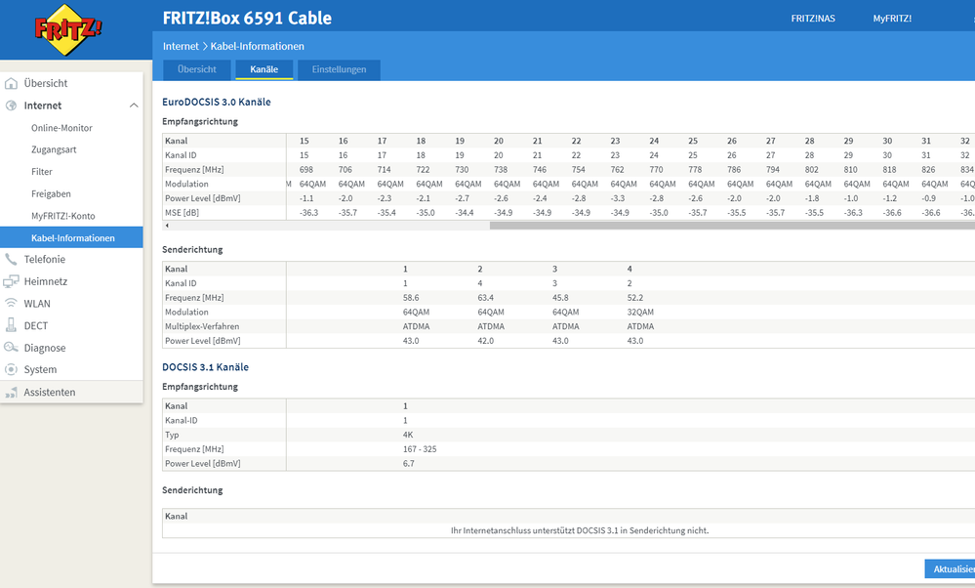Open Filter submenu item

click(x=42, y=172)
